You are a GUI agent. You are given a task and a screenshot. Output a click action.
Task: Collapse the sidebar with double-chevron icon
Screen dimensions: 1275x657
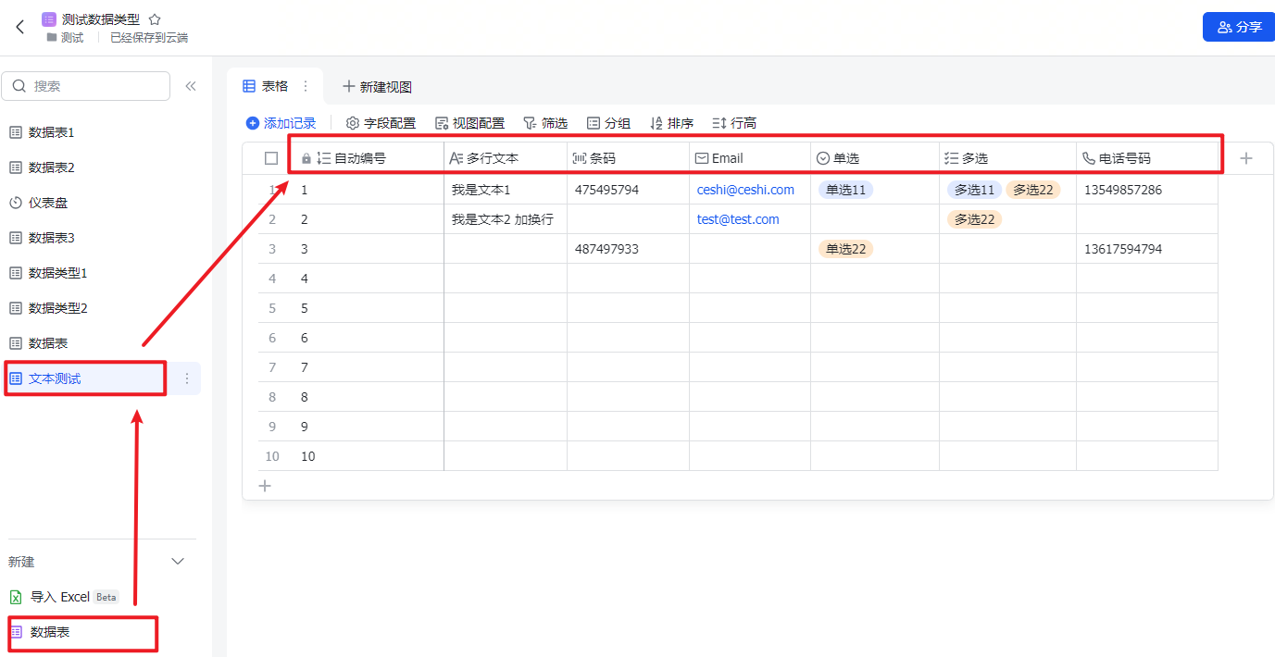(191, 86)
